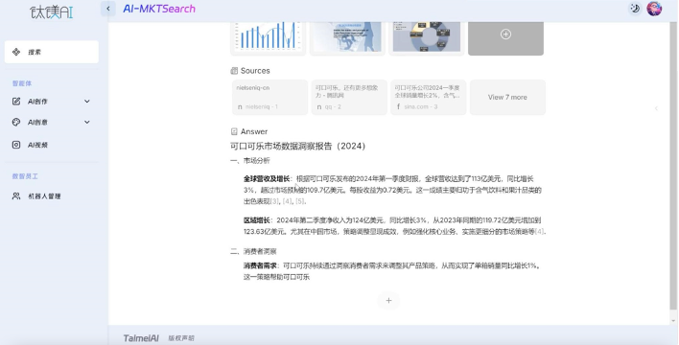Click citation [3] in the 全球营收及增长 paragraph
Screen dimensions: 679x345
pos(274,201)
